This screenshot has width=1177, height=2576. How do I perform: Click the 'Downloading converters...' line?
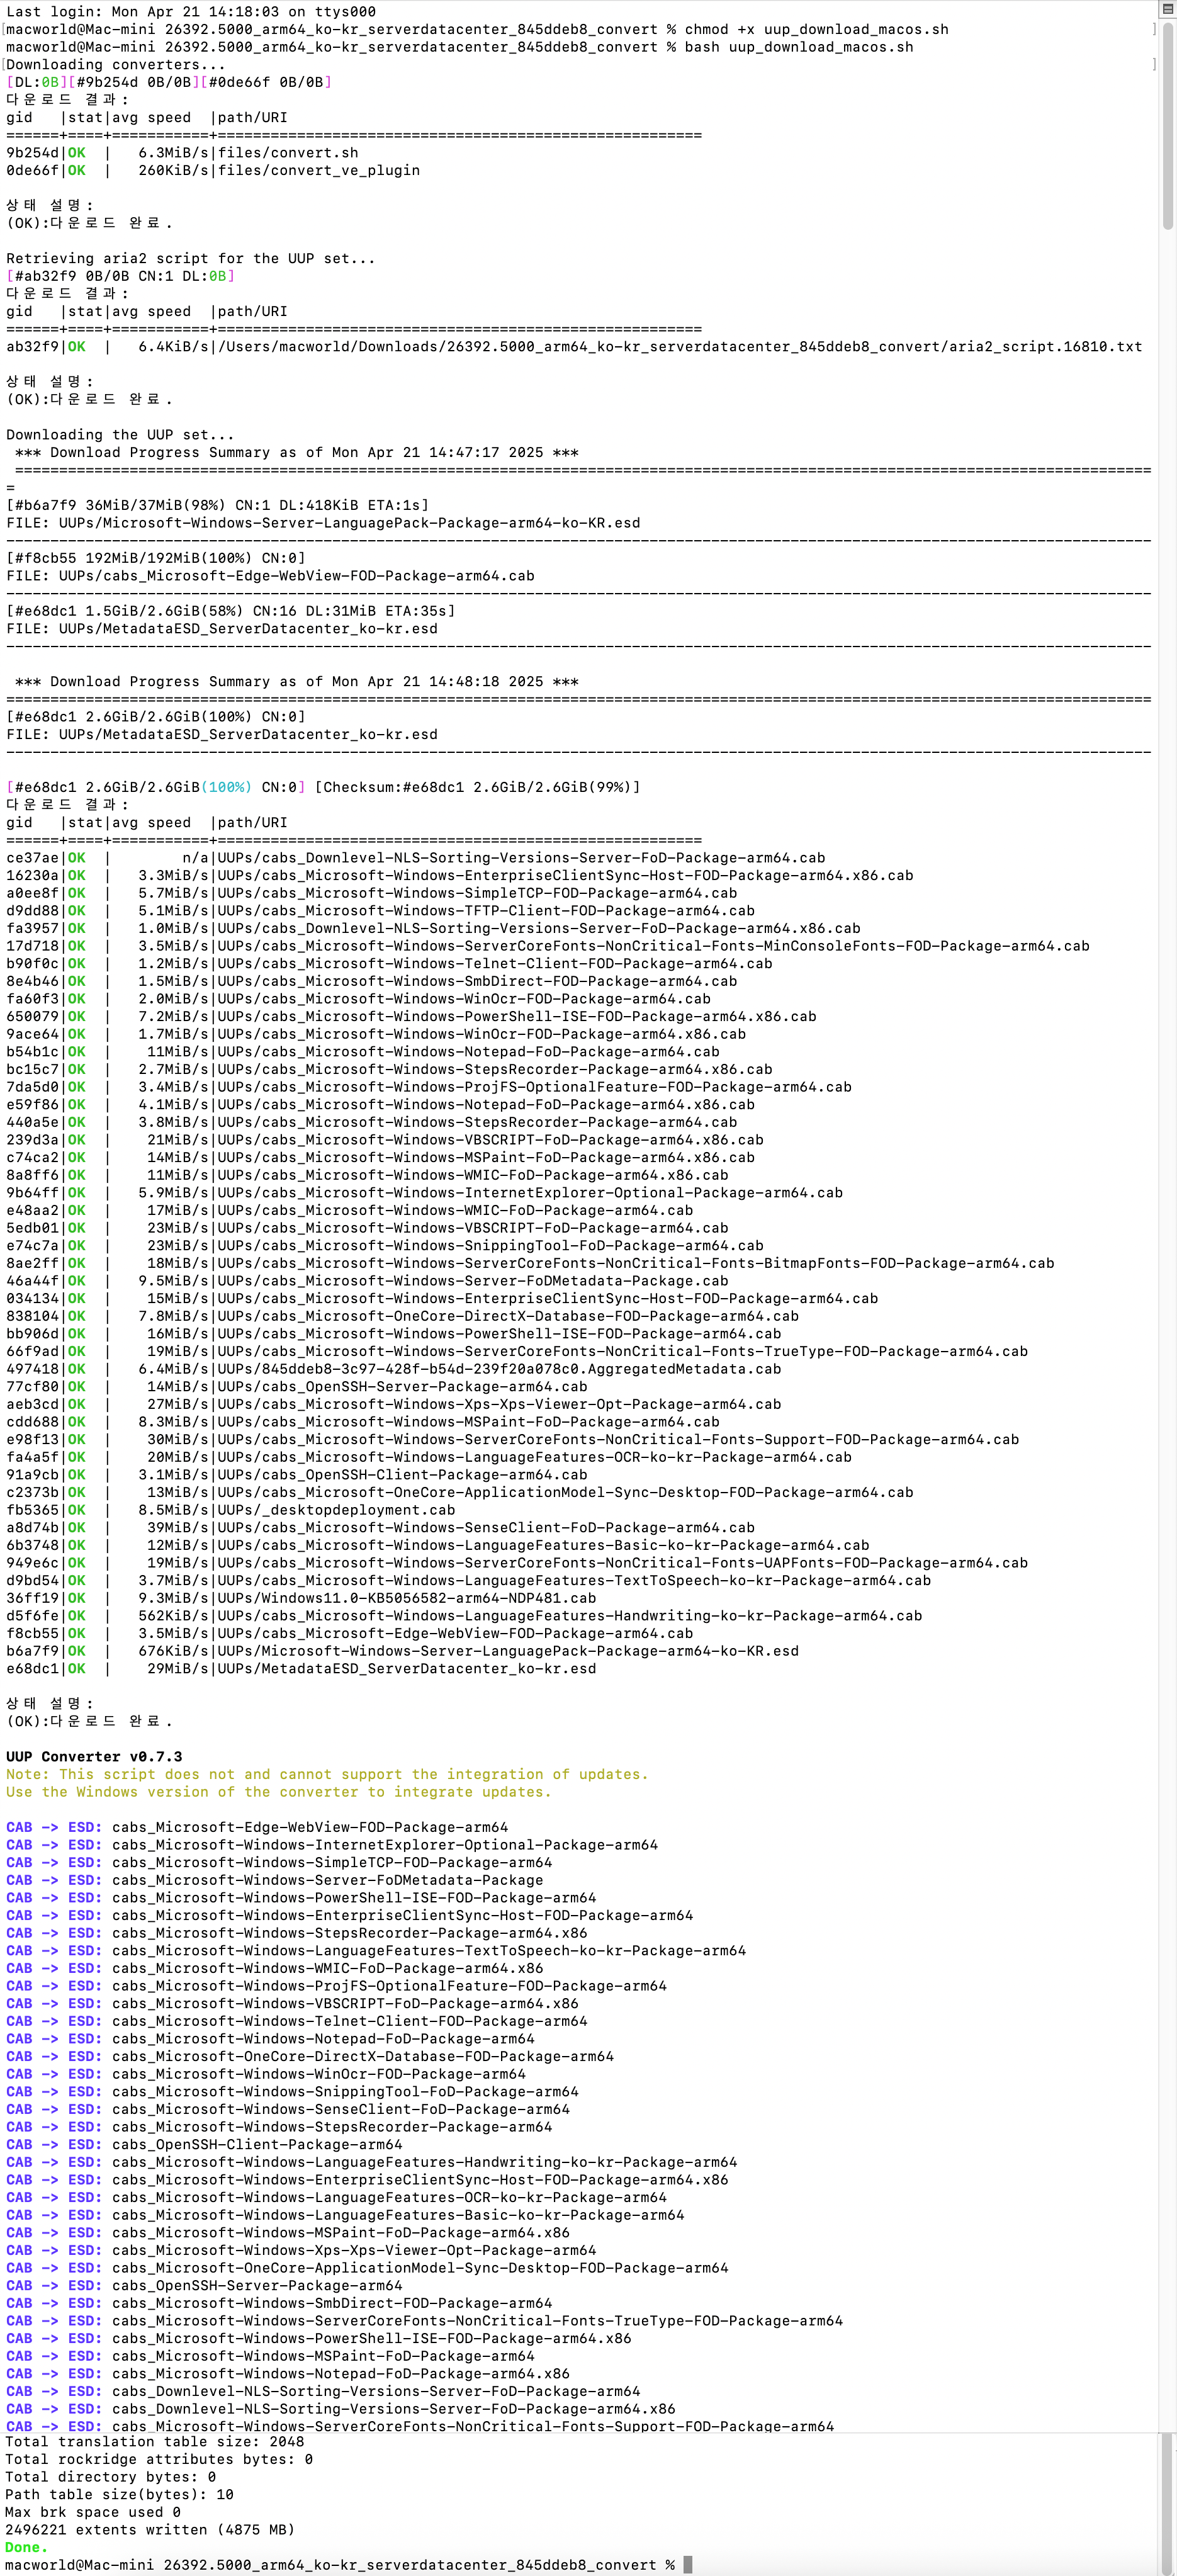point(116,64)
